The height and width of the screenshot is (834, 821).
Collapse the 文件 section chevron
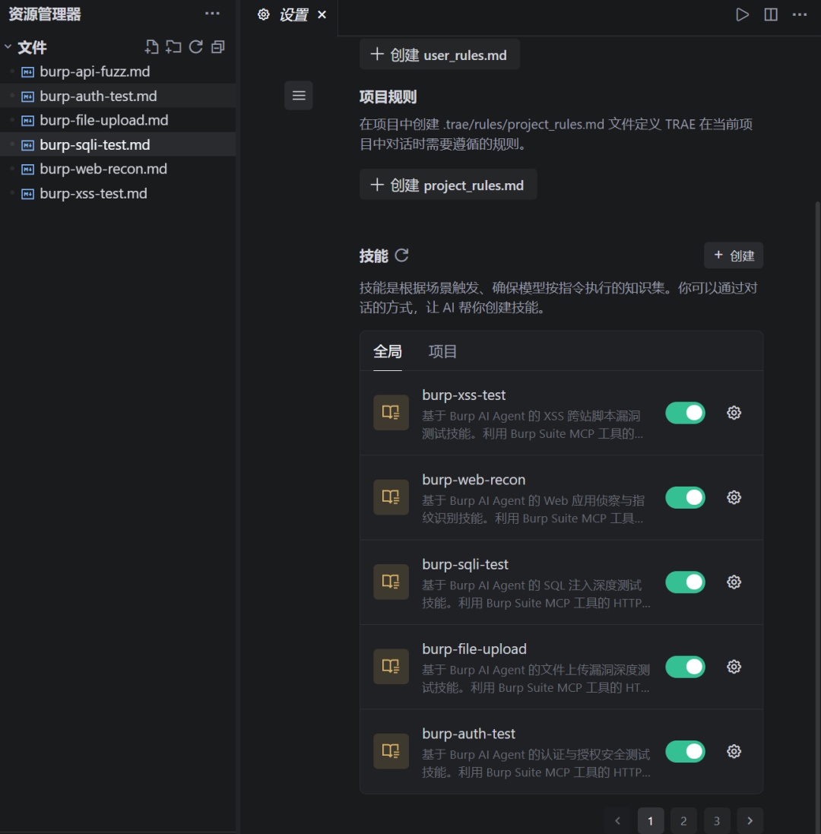[x=8, y=47]
